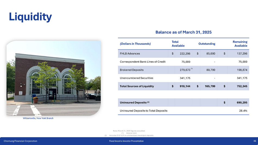258x145 pixels.
Task: Select the Balance as of March 31, 2025 heading
Action: (183, 32)
